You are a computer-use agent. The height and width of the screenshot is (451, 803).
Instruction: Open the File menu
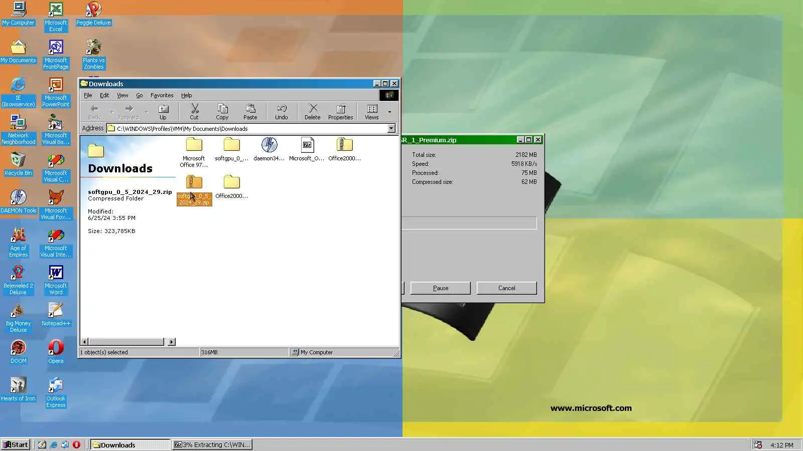coord(88,95)
